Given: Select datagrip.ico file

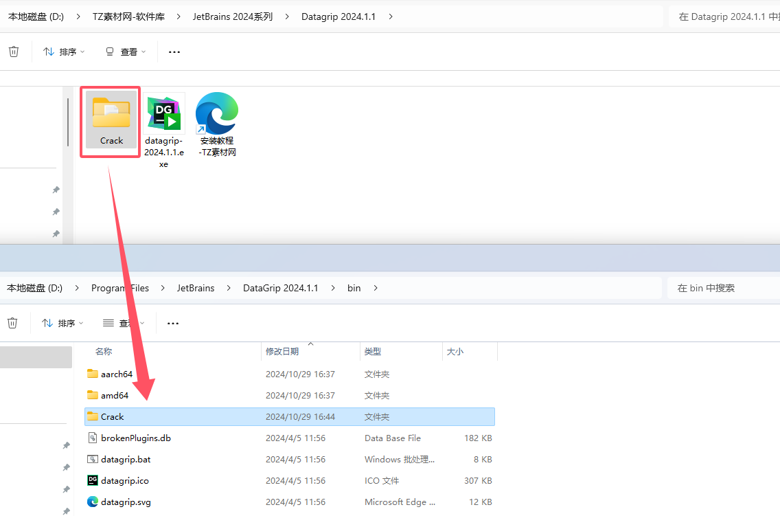Looking at the screenshot, I should (x=290, y=481).
